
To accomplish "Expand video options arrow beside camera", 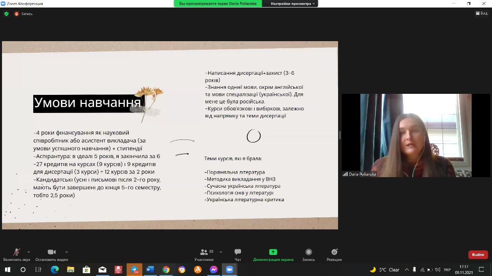I will pyautogui.click(x=66, y=252).
